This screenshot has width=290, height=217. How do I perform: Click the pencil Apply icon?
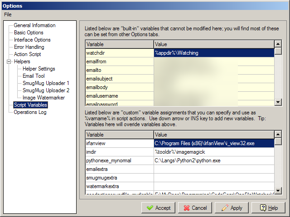[225, 208]
